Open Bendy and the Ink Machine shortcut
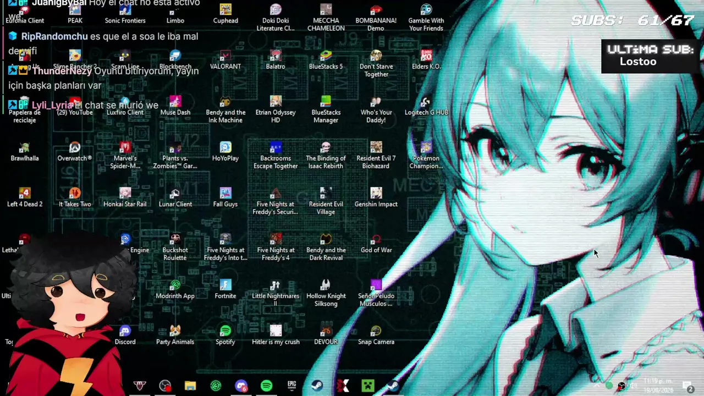The height and width of the screenshot is (396, 704). click(226, 109)
